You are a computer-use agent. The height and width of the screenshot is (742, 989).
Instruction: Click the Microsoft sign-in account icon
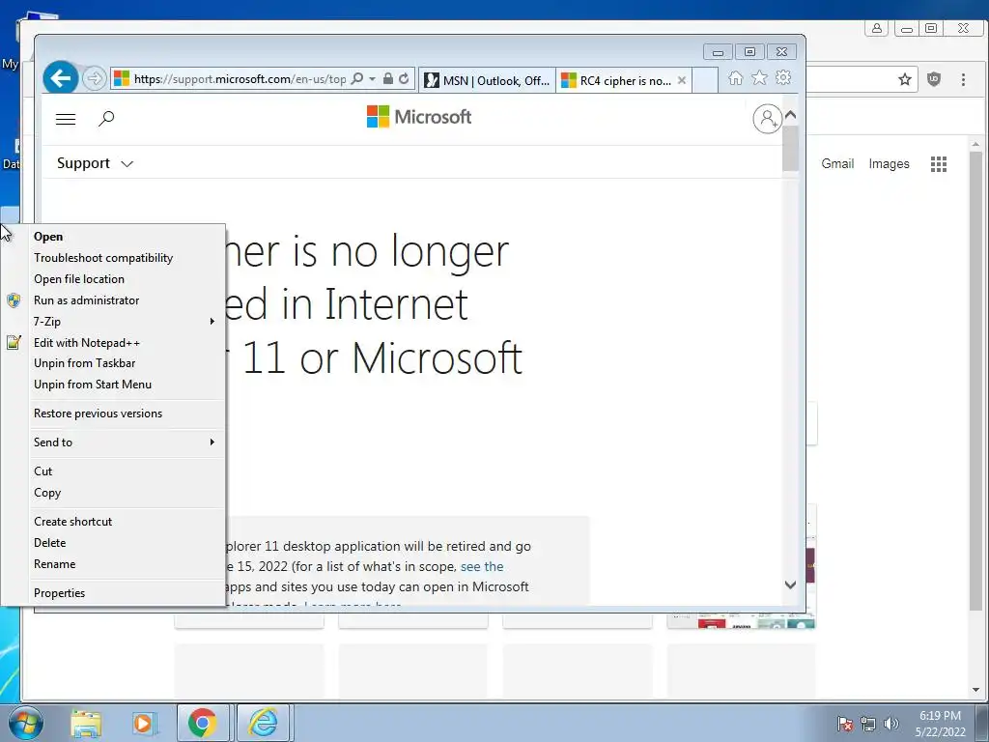pyautogui.click(x=767, y=118)
